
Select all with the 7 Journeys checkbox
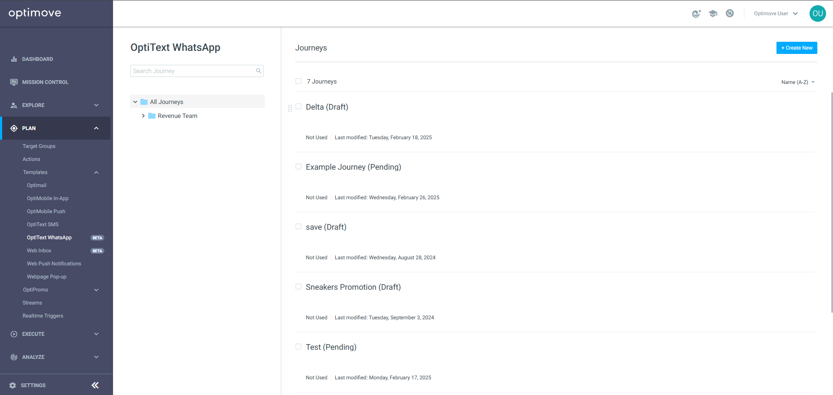299,81
